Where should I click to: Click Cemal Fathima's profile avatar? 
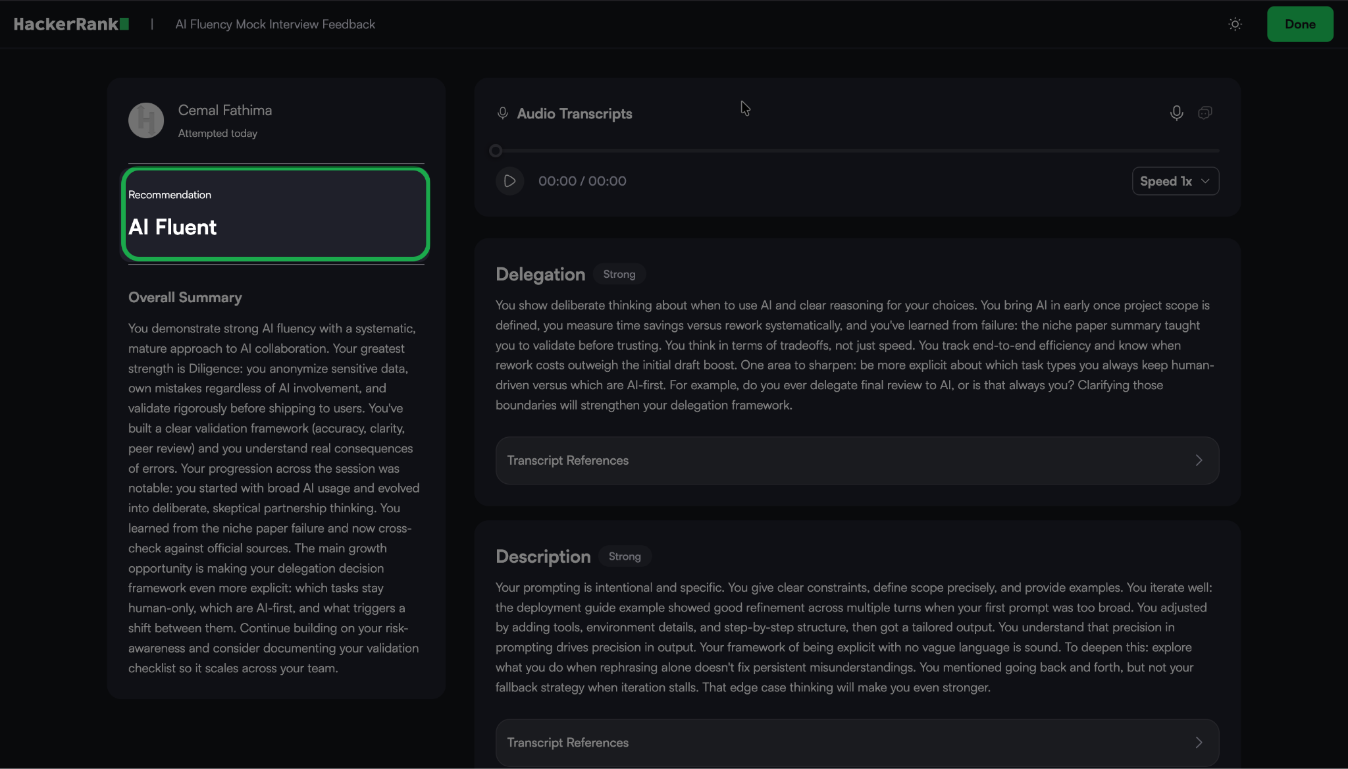point(146,120)
